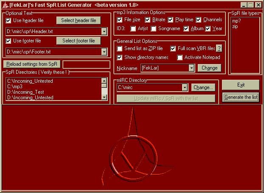Close the SpR List Generator window

pos(258,5)
